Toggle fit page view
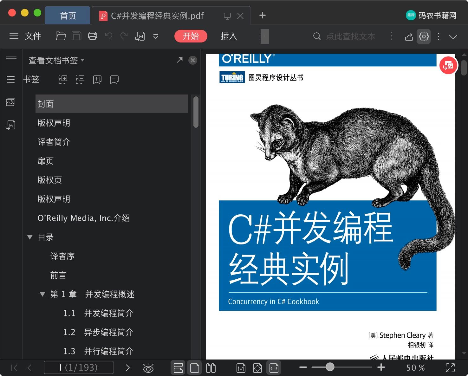468x376 pixels. 257,368
